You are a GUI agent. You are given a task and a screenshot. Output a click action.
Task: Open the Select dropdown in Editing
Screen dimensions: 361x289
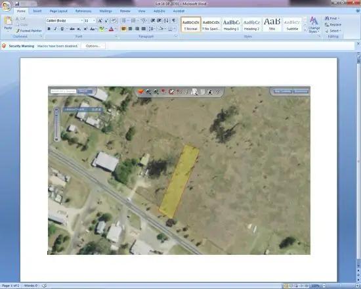pos(333,31)
